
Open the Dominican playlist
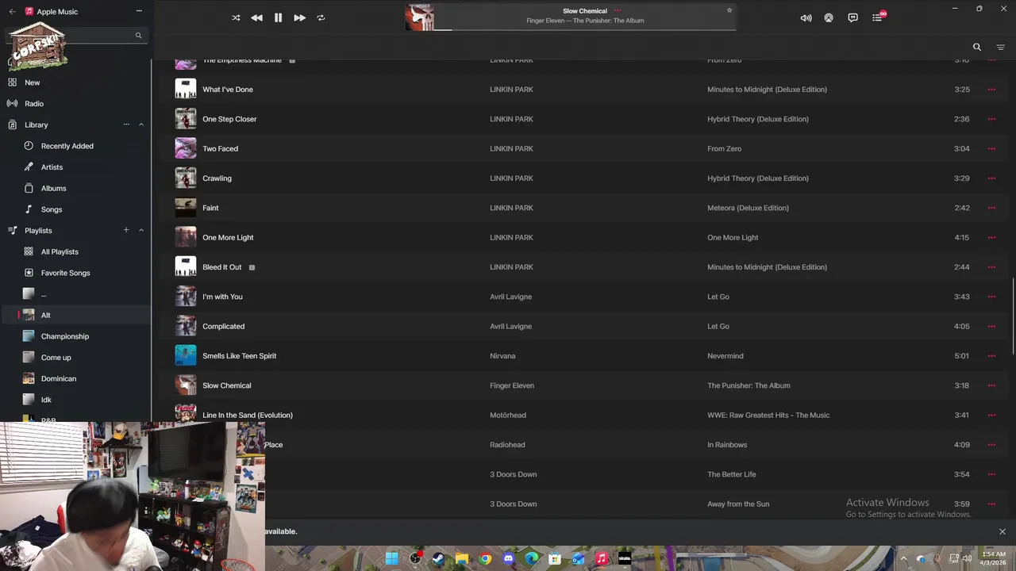[59, 378]
